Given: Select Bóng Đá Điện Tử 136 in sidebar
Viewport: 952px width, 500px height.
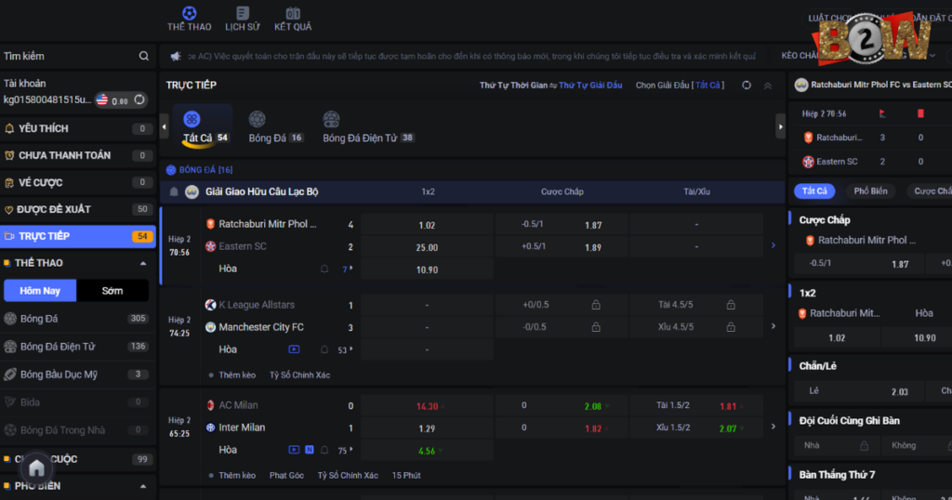Looking at the screenshot, I should click(78, 347).
